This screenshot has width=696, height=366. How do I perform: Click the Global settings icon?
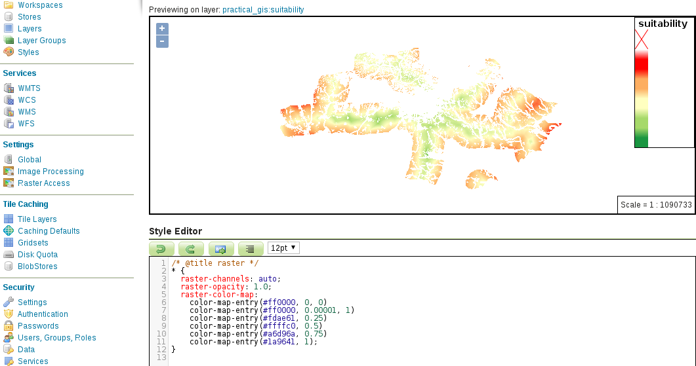pyautogui.click(x=9, y=160)
